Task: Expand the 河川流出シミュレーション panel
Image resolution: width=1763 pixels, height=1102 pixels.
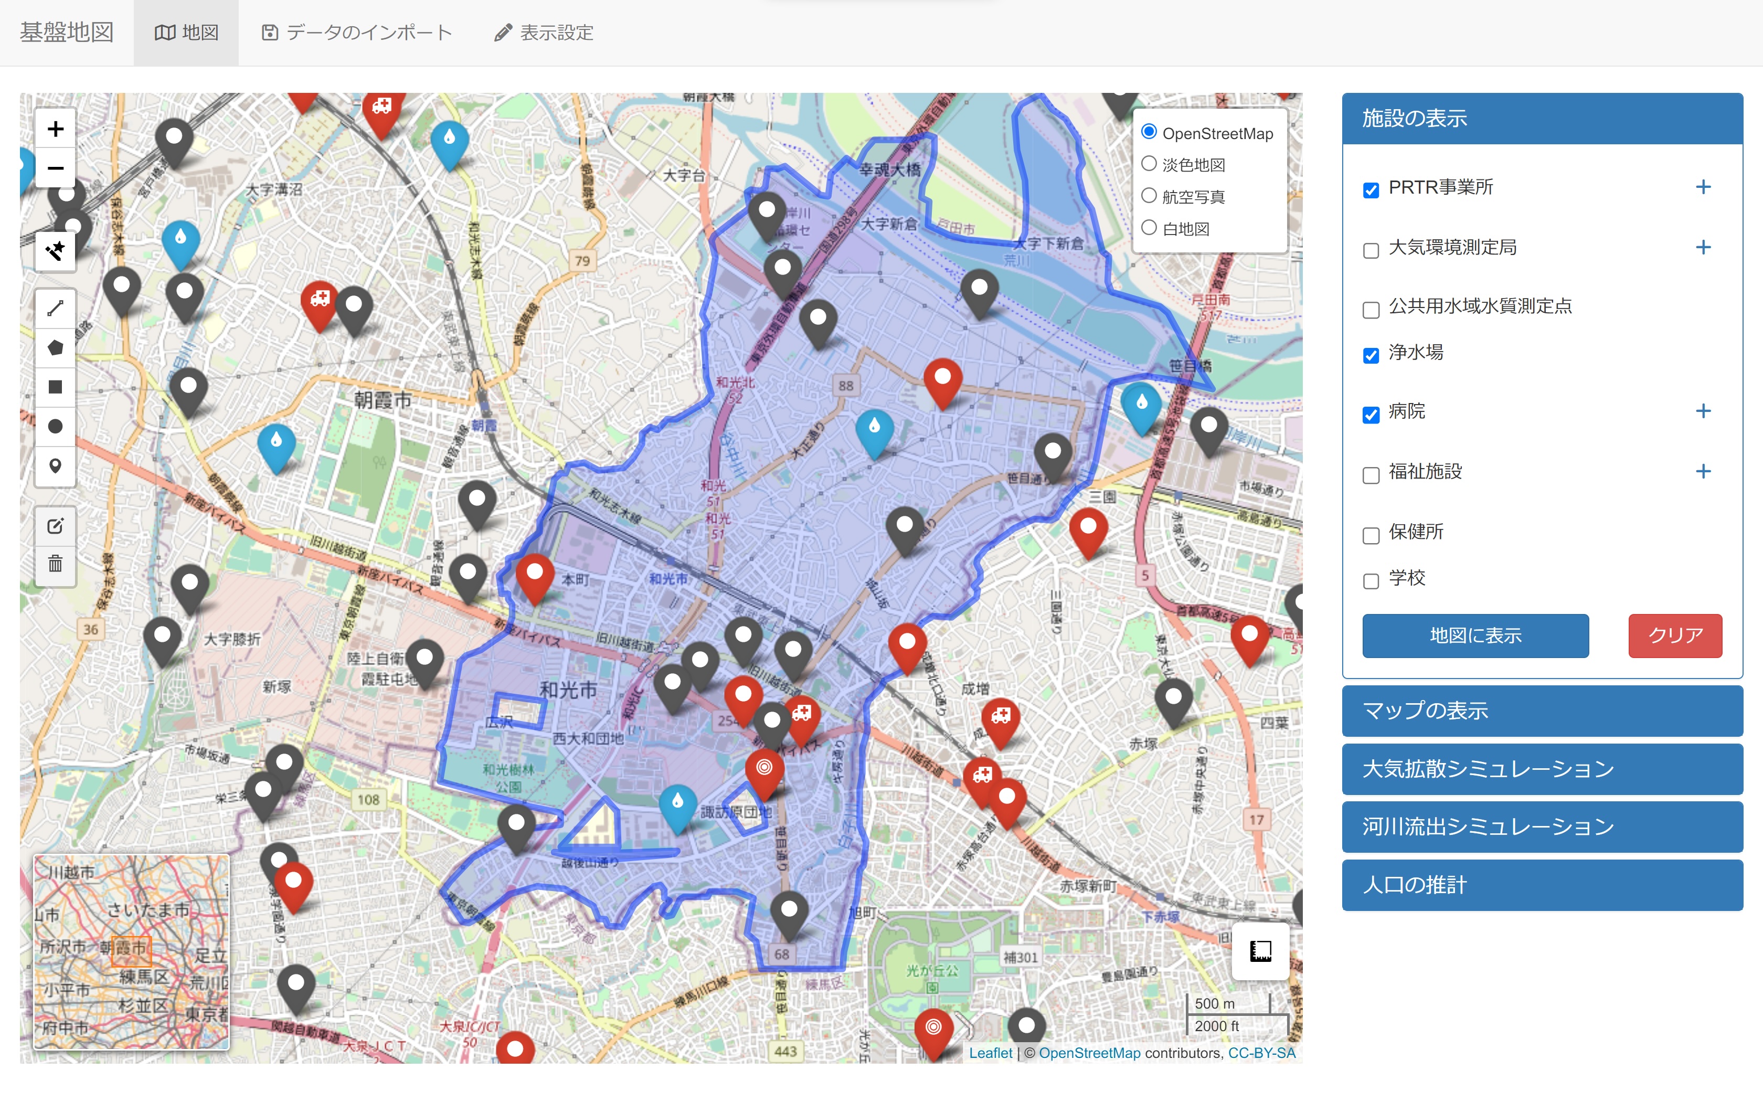Action: (1542, 826)
